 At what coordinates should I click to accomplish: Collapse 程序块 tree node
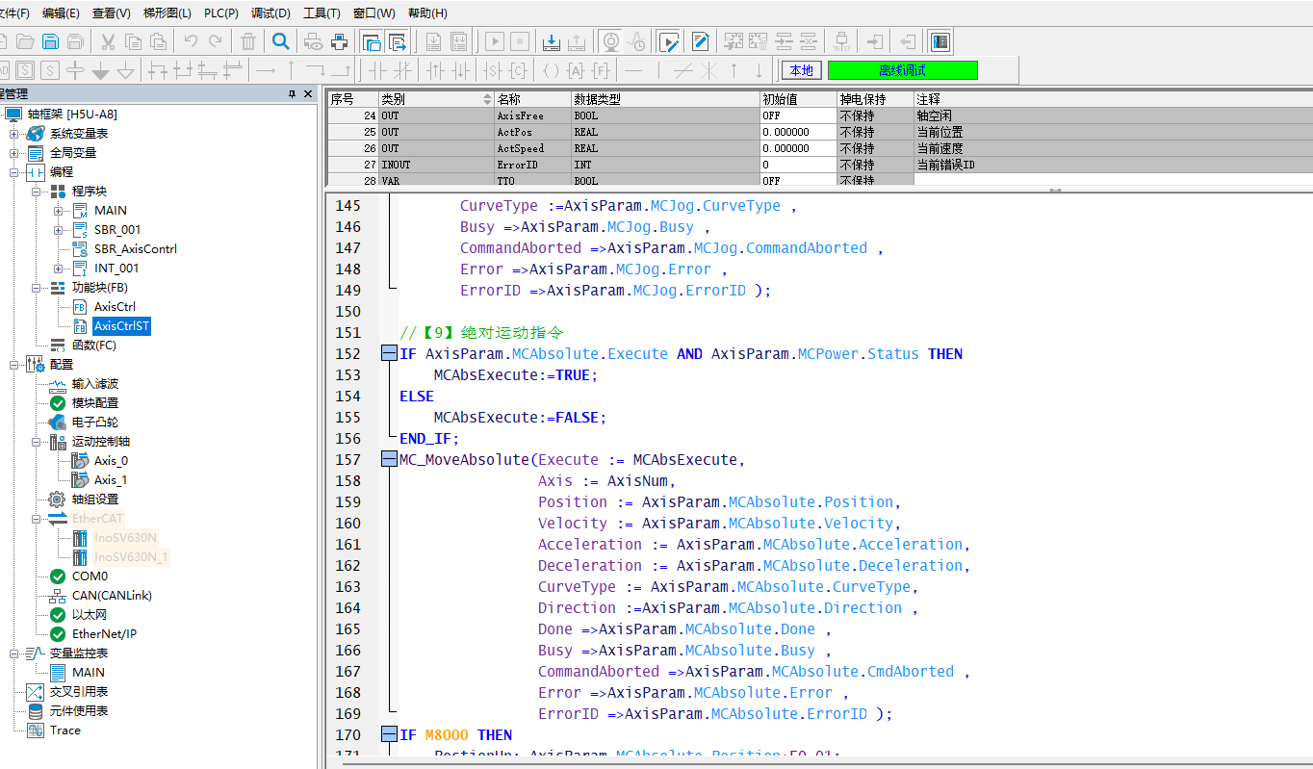37,192
